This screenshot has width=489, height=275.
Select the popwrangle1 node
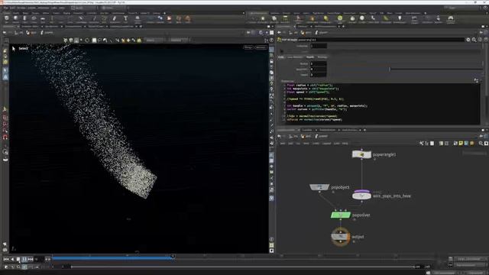point(361,154)
